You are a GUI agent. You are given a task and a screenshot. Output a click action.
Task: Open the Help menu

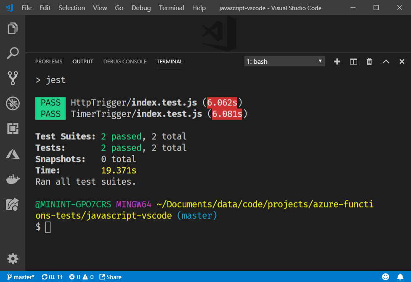199,8
